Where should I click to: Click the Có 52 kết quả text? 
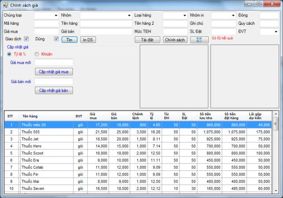pos(222,38)
